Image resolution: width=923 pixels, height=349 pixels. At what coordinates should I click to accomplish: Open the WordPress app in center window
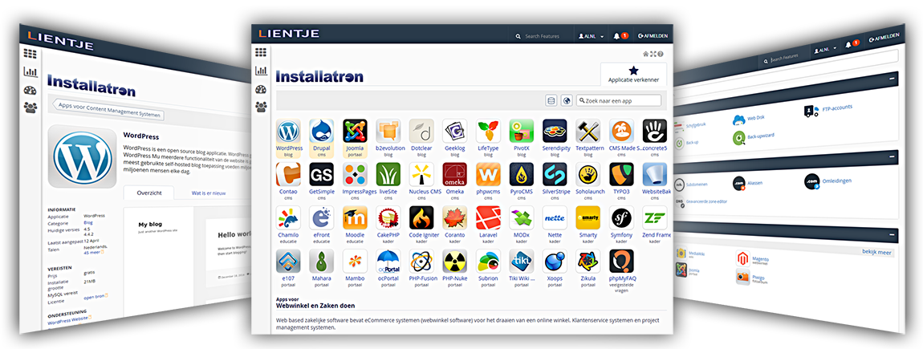[x=288, y=132]
